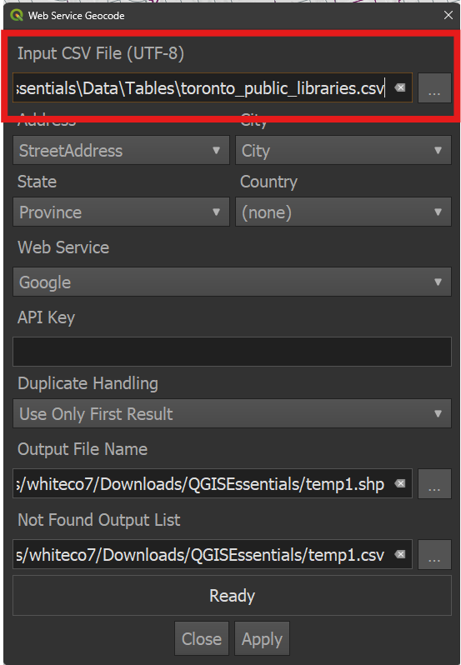
Task: Clear the Input CSV File path
Action: click(400, 87)
